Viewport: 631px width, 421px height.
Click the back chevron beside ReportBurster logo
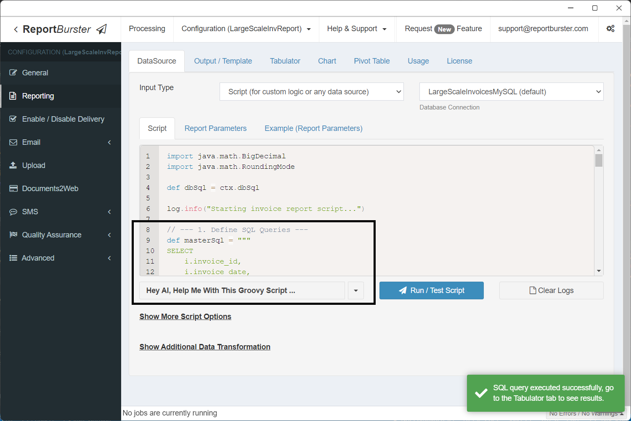16,29
